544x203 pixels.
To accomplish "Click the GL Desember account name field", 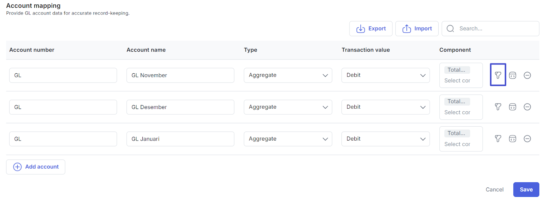I will tap(180, 107).
